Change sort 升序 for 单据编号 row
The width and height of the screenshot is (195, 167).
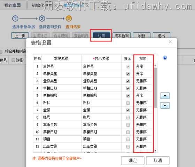pyautogui.click(x=143, y=96)
